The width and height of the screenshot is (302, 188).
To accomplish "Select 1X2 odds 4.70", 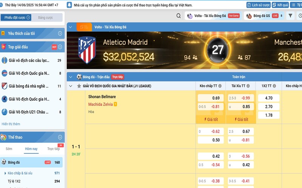I will (269, 98).
